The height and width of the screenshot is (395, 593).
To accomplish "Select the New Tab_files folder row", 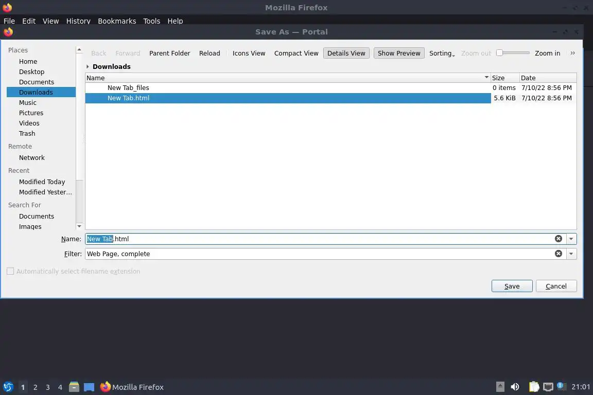I will [330, 88].
